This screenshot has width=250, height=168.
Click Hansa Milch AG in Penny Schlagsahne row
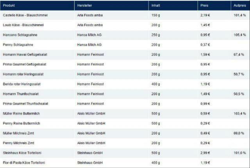pos(89,45)
